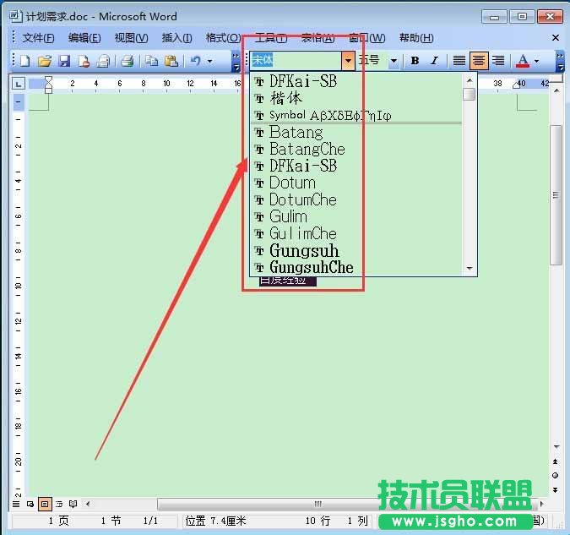
Task: Collapse the font name dropdown arrow
Action: point(348,60)
